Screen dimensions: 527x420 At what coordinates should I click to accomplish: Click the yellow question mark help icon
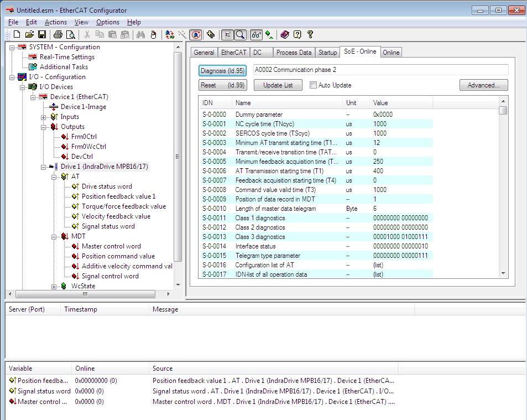310,35
